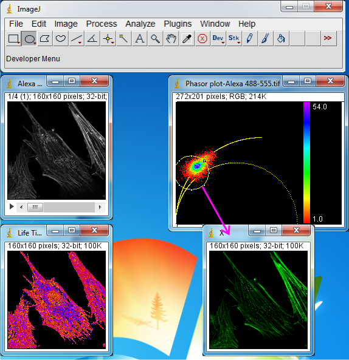349x360 pixels.
Task: Open the Process menu
Action: coord(102,24)
